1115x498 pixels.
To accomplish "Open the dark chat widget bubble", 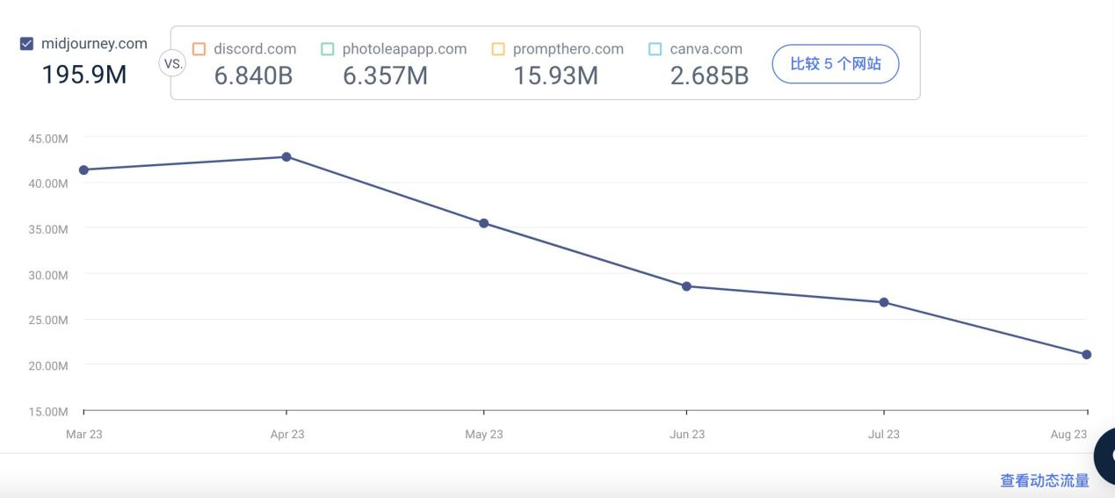I will click(x=1106, y=454).
